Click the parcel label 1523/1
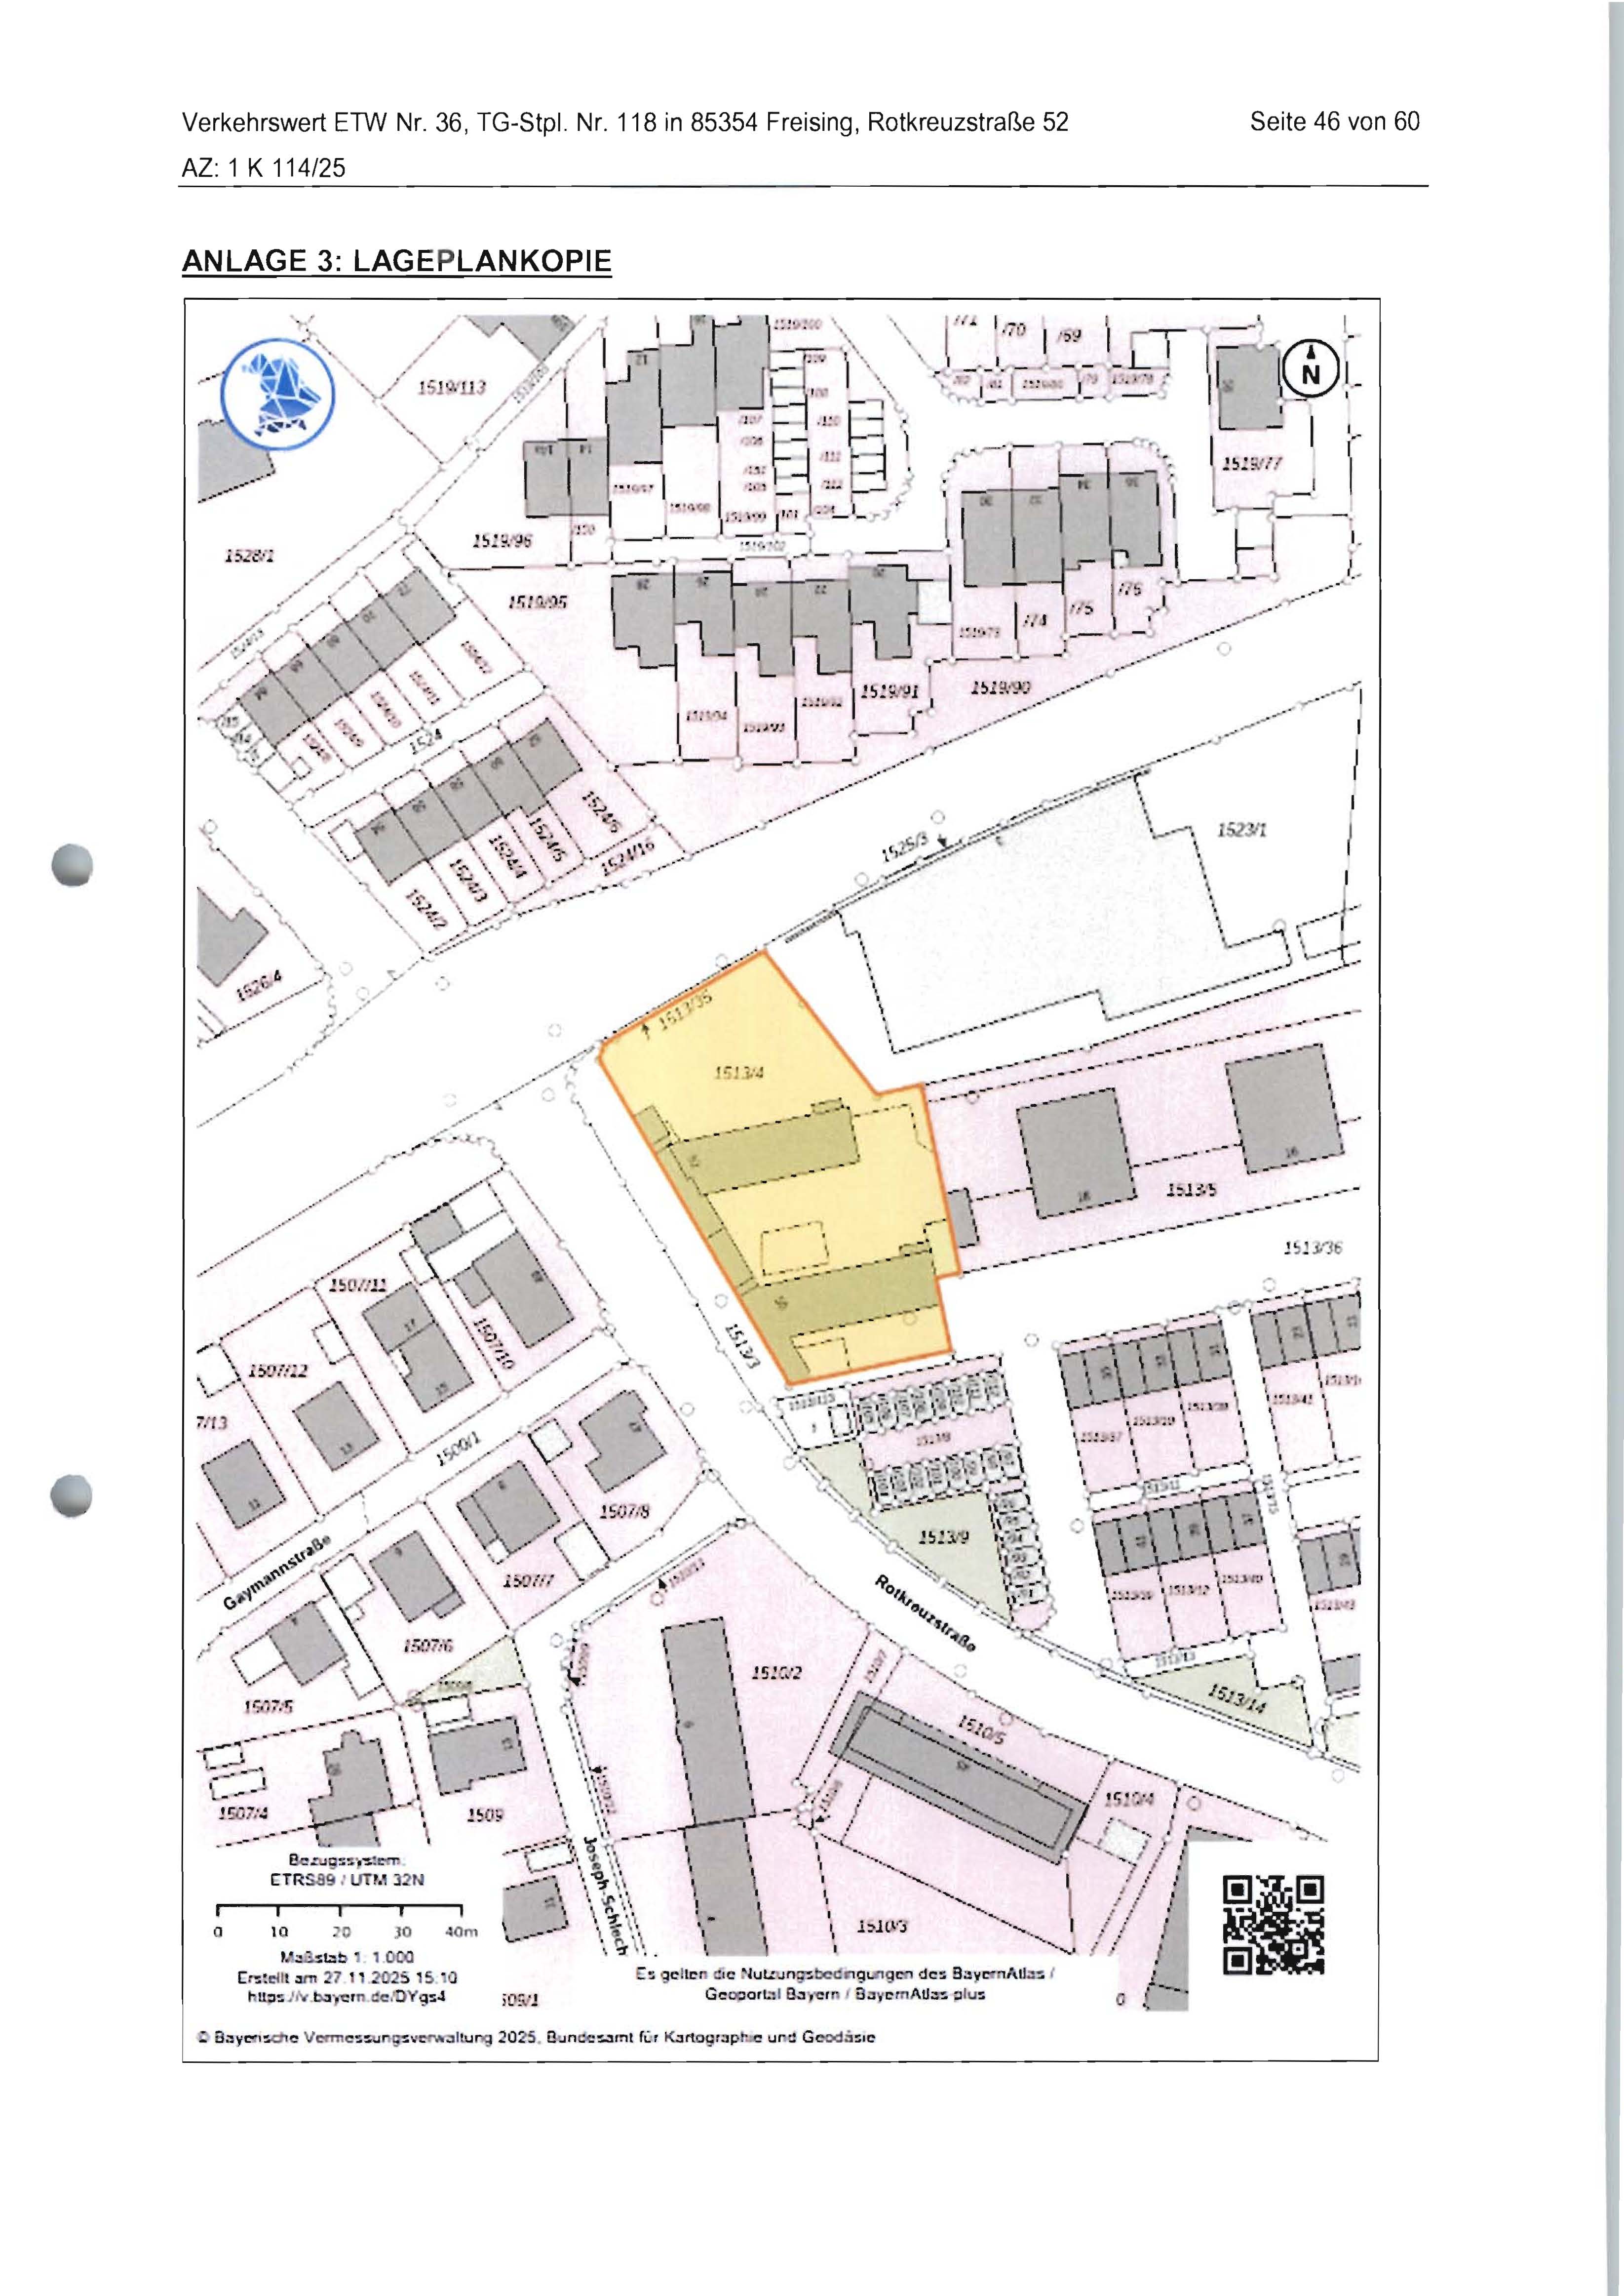 pos(1241,830)
